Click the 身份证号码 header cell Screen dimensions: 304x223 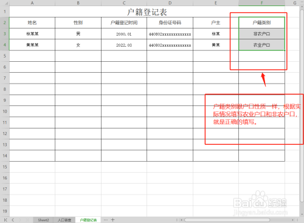tap(170, 22)
